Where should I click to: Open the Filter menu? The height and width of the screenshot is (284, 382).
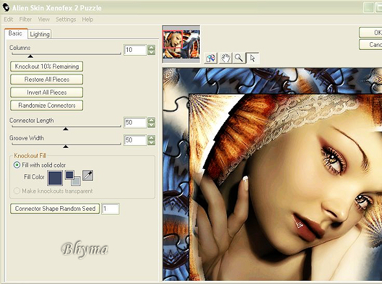click(25, 19)
